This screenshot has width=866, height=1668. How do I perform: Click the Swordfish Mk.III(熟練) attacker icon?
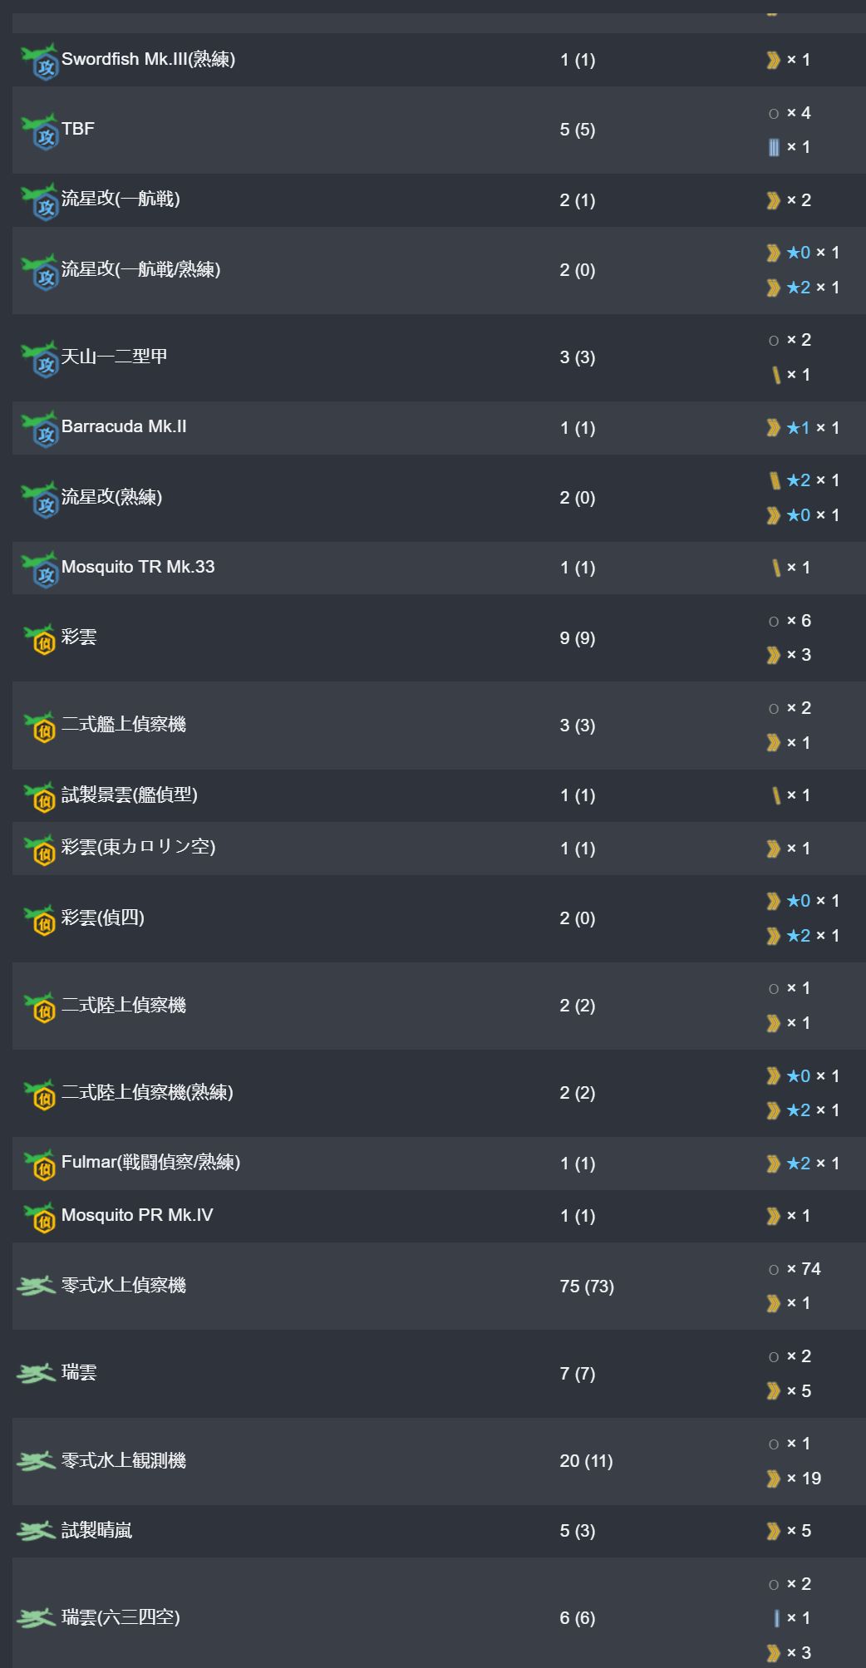click(x=39, y=61)
